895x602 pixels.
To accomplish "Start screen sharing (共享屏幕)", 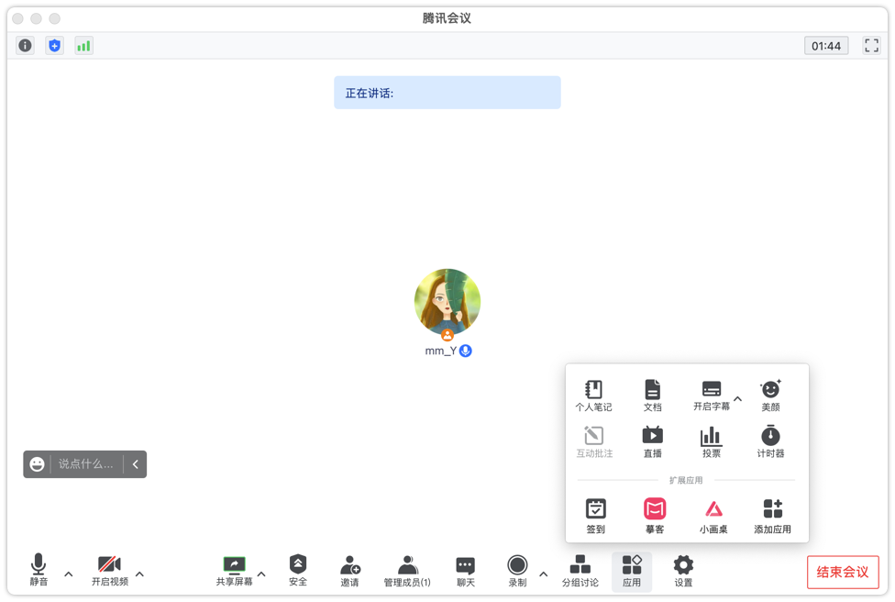I will [x=234, y=571].
